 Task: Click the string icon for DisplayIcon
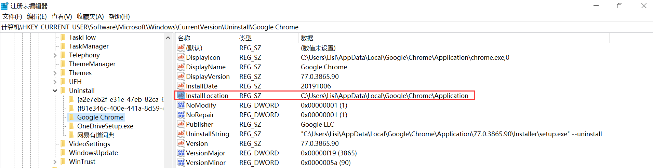coord(181,57)
